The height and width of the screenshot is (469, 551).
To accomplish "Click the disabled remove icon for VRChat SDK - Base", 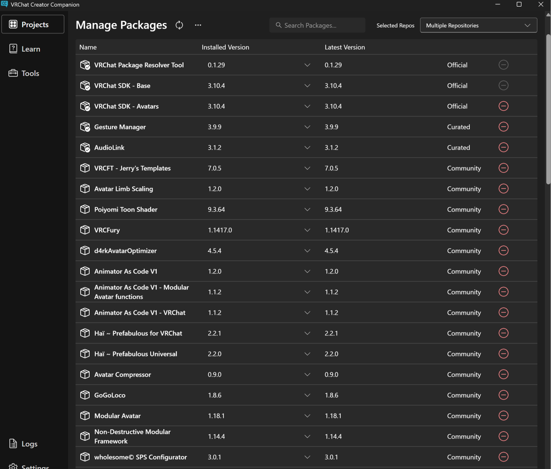I will pyautogui.click(x=504, y=86).
